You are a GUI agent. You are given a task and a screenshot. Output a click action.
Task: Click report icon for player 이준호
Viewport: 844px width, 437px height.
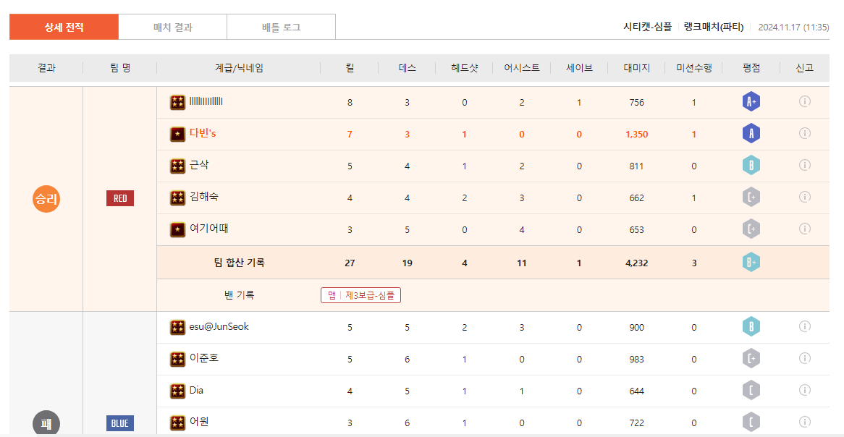click(x=804, y=358)
